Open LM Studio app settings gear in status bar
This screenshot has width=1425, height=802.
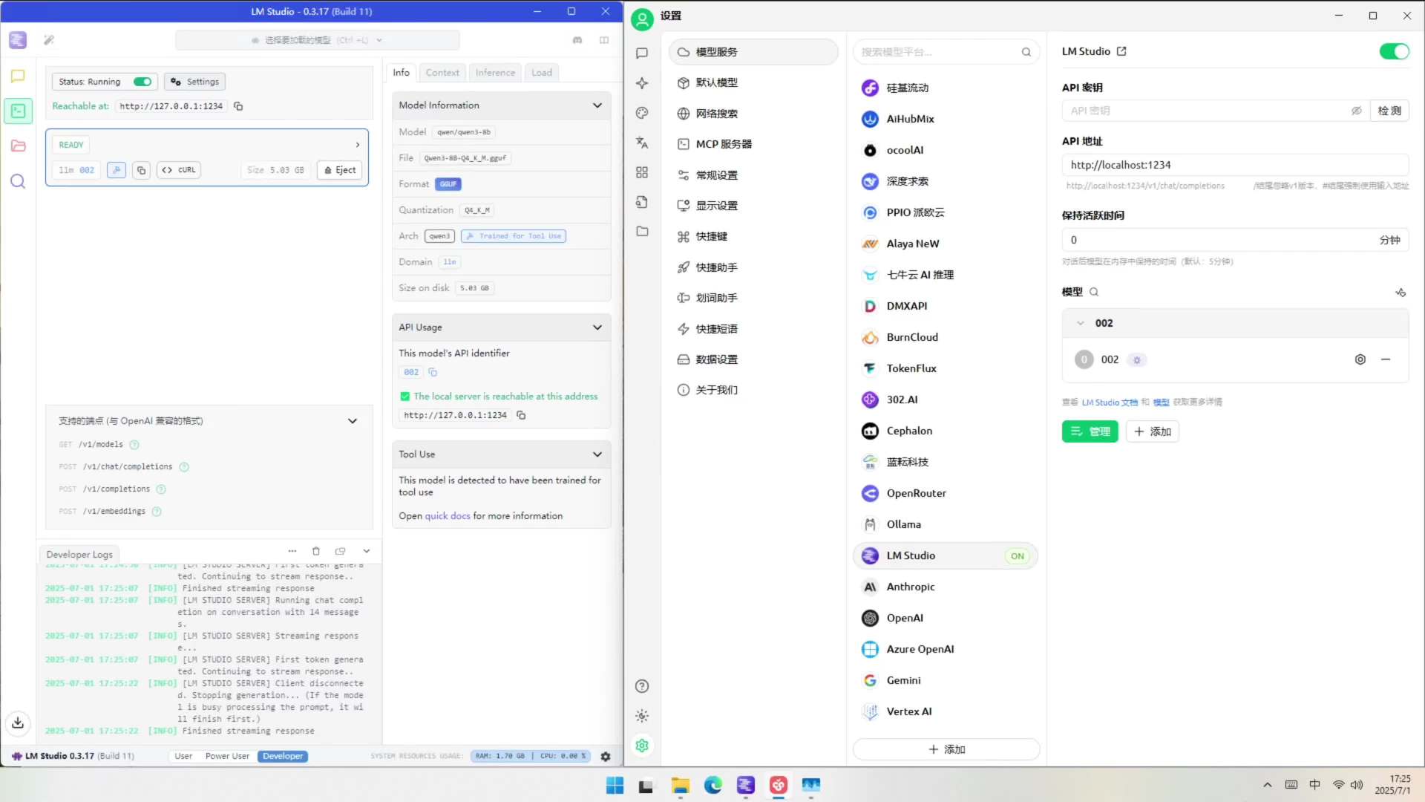click(606, 756)
